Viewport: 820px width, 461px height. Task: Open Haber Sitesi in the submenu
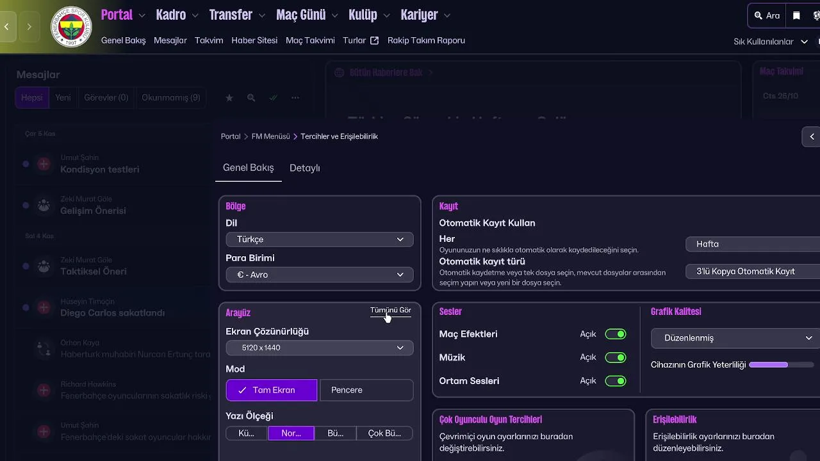(x=254, y=40)
